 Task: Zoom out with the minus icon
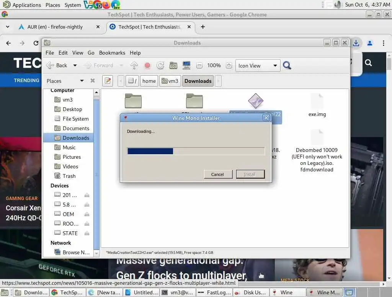[199, 66]
